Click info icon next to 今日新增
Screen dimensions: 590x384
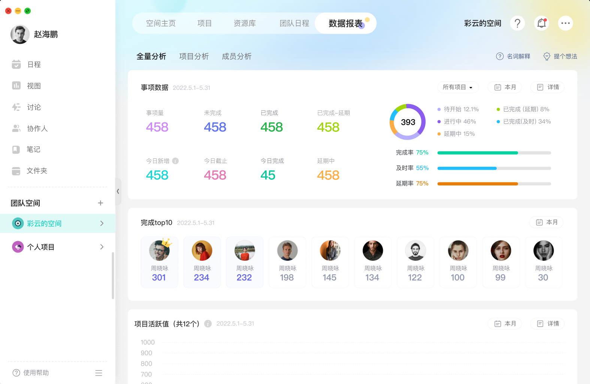coord(175,161)
